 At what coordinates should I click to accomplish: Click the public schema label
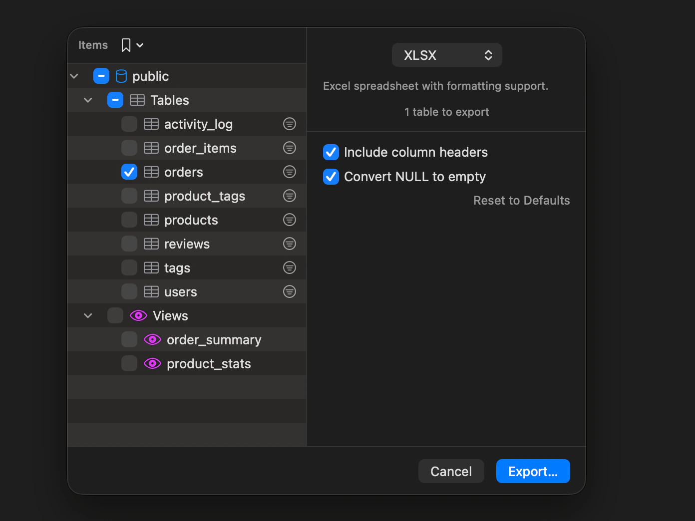click(x=151, y=76)
